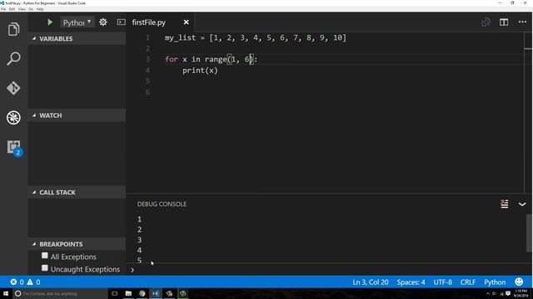Open the Help menu
The width and height of the screenshot is (533, 299).
[x=40, y=9]
